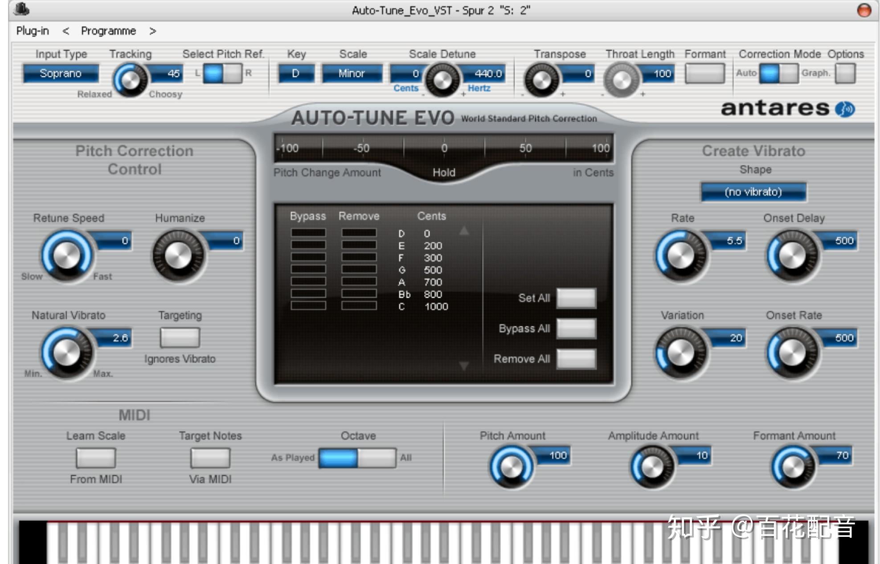This screenshot has height=564, width=880.
Task: Toggle Bypass box for note D
Action: click(x=308, y=233)
